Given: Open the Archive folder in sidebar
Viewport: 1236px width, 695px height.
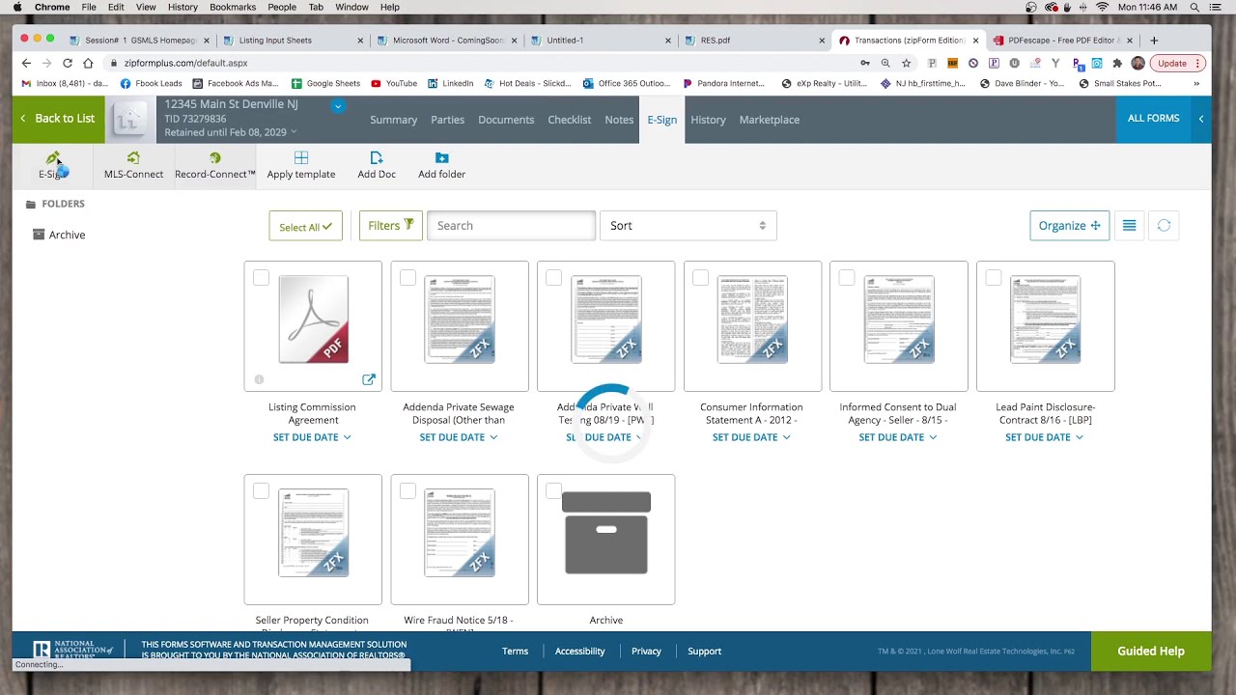Looking at the screenshot, I should 59,235.
